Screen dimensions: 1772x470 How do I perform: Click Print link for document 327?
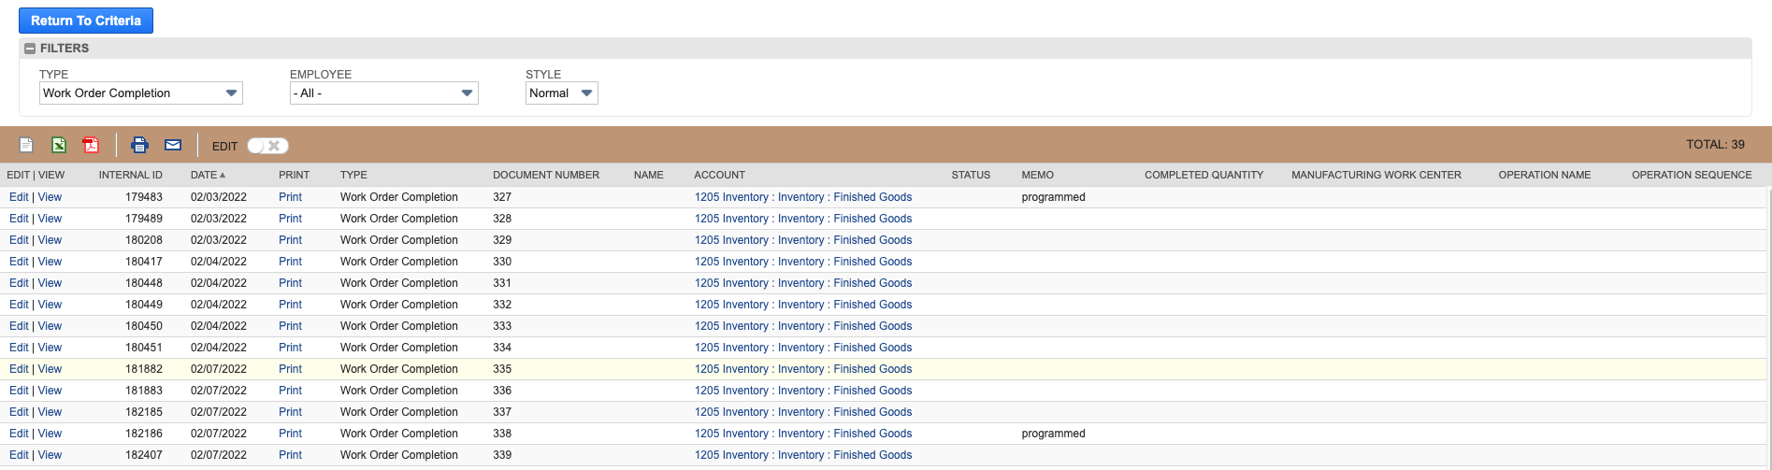coord(291,197)
